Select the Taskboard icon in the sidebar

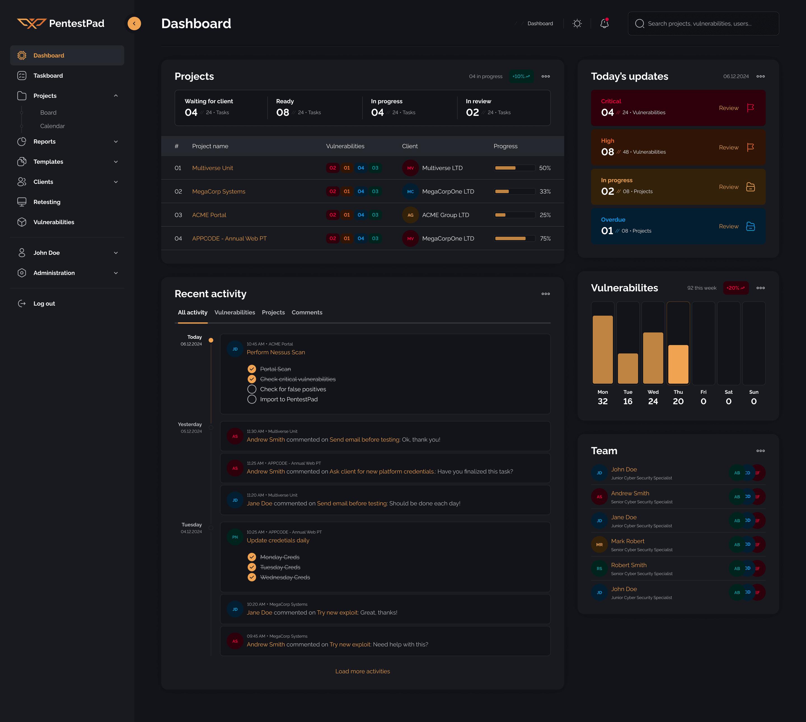[x=22, y=75]
